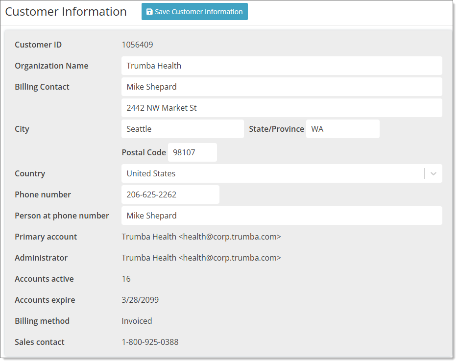Image resolution: width=458 pixels, height=363 pixels.
Task: Click the Administrator account Trumba Health entry
Action: click(201, 258)
